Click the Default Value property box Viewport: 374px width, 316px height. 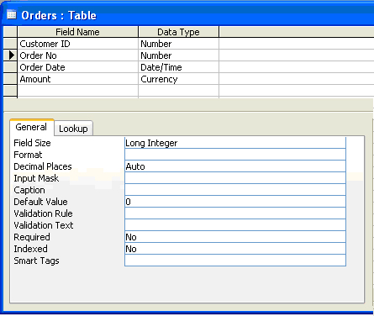(235, 202)
